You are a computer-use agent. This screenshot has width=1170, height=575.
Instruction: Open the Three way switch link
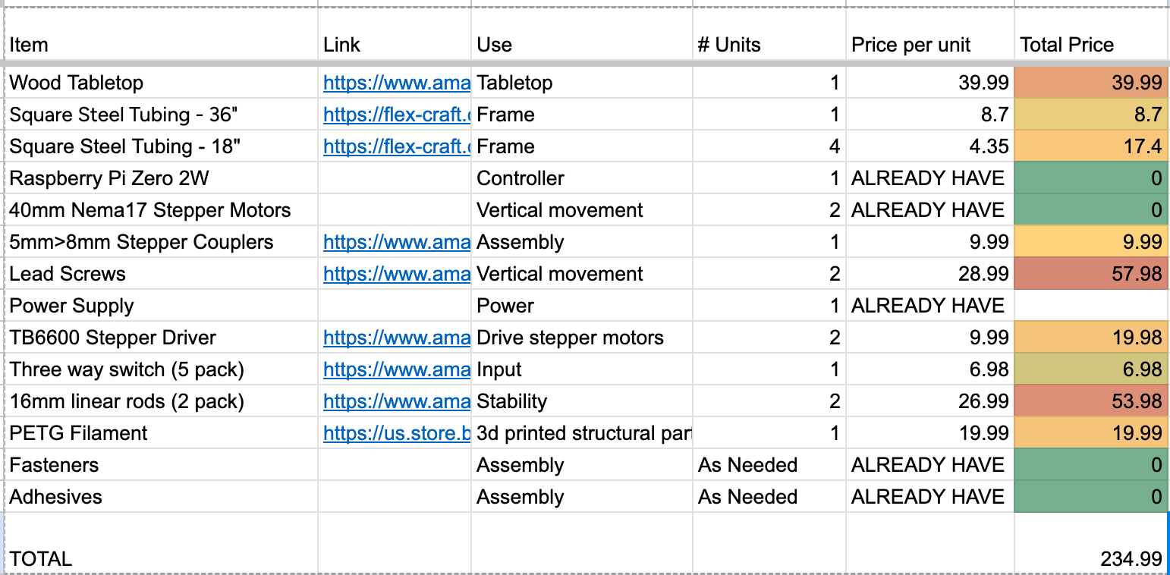396,369
